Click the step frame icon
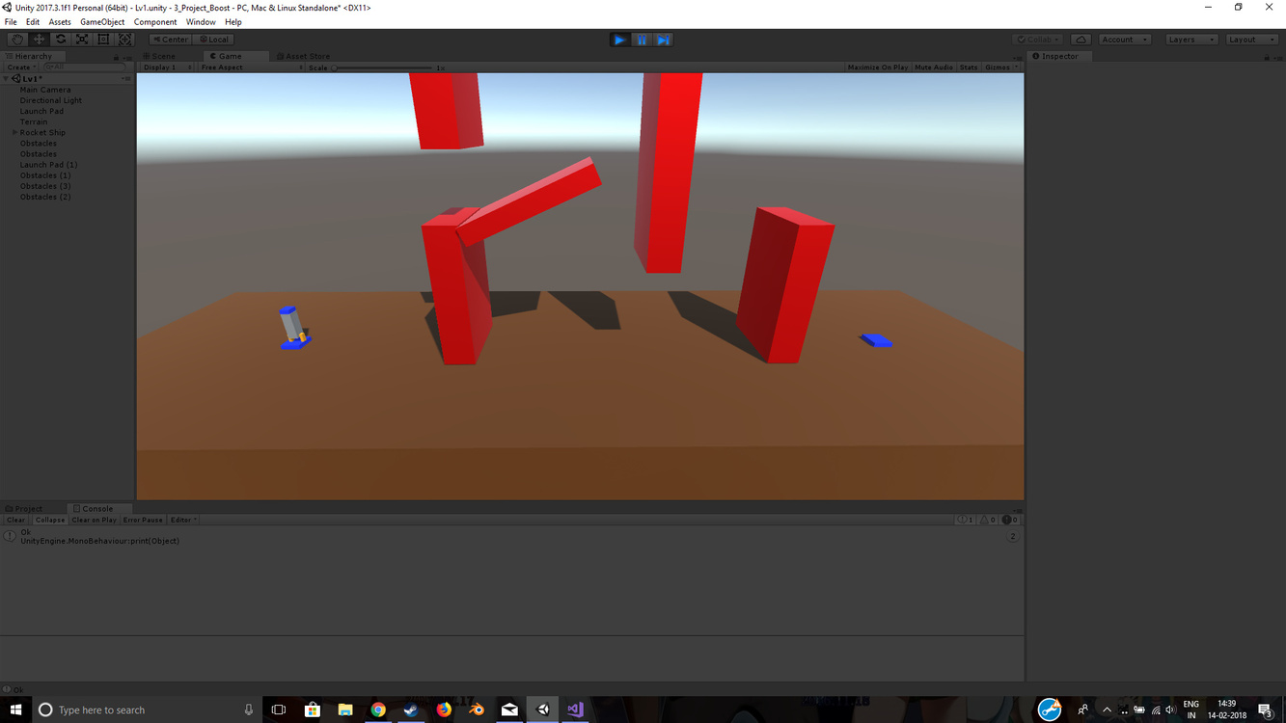 click(x=663, y=39)
